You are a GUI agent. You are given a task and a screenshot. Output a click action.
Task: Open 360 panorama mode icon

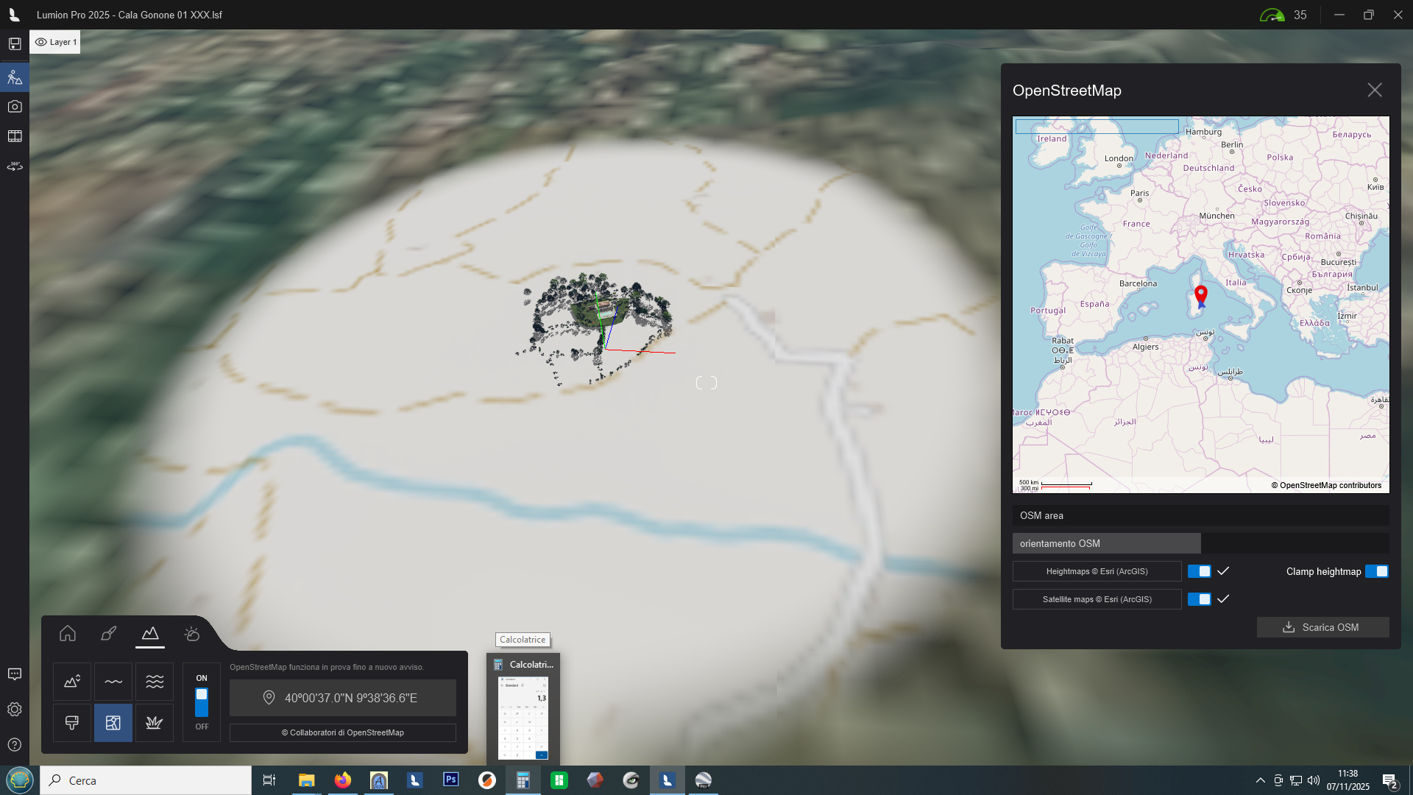pos(15,166)
